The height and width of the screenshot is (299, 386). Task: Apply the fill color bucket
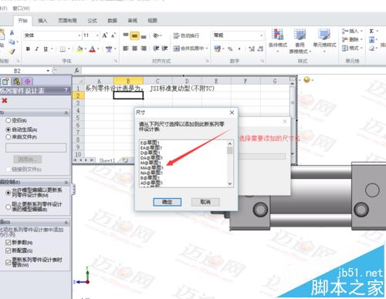80,49
